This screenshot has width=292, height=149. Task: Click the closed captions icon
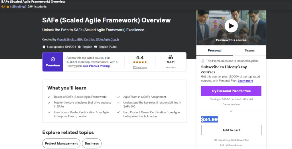point(96,47)
